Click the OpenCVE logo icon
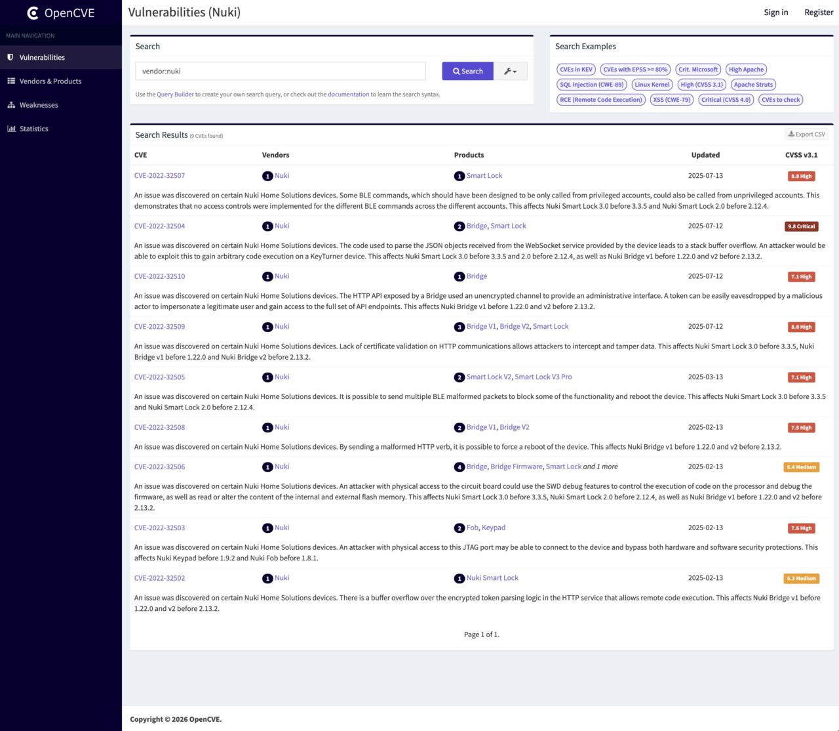 click(x=33, y=13)
